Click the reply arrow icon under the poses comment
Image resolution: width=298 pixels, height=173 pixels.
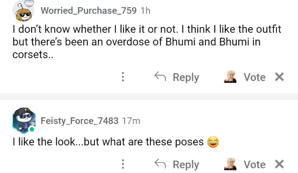(160, 164)
